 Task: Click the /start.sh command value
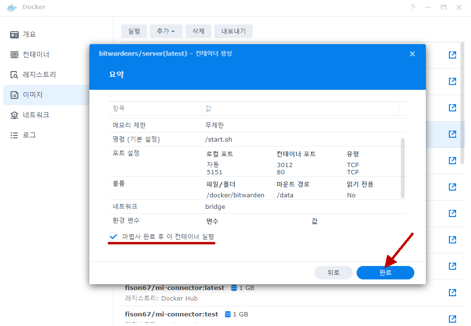click(219, 140)
